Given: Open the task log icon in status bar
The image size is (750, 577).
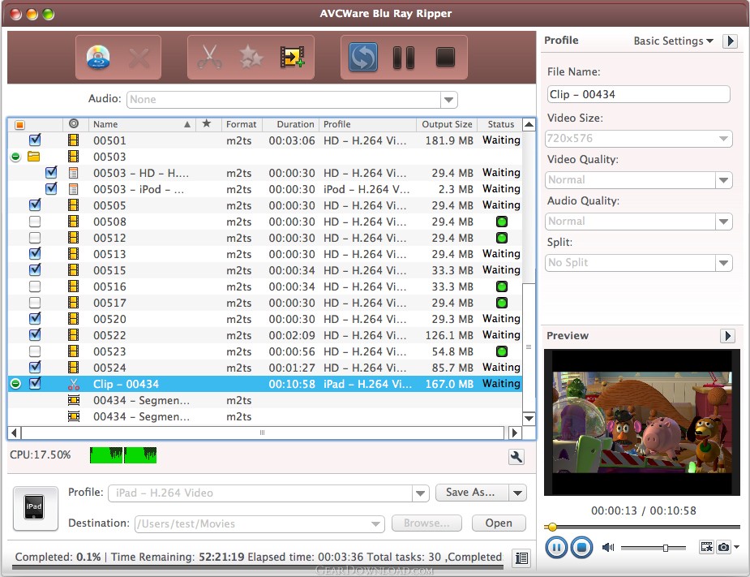Looking at the screenshot, I should pos(521,558).
